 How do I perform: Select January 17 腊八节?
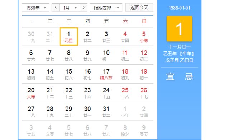[106, 74]
